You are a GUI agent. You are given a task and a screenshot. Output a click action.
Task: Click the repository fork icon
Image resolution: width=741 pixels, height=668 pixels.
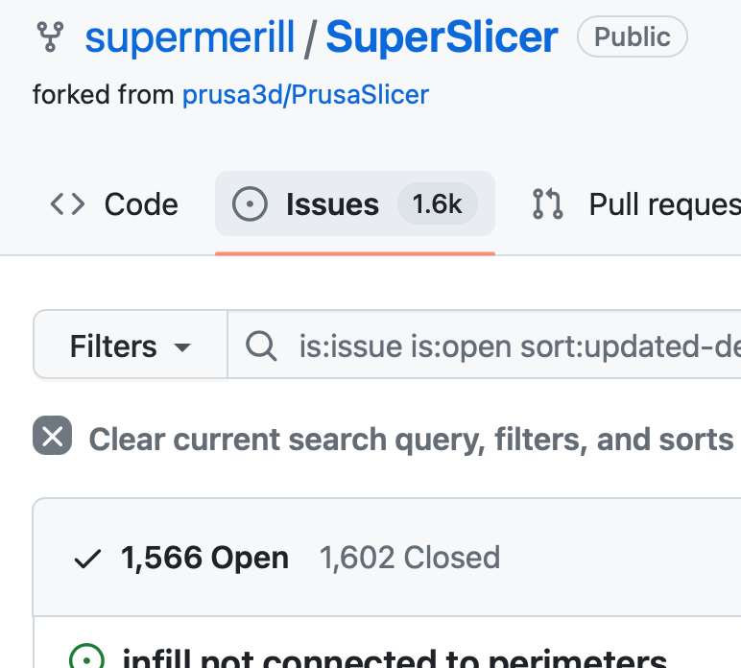[x=50, y=36]
